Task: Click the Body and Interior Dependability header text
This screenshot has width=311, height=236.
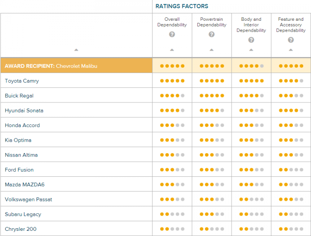Action: pyautogui.click(x=251, y=25)
